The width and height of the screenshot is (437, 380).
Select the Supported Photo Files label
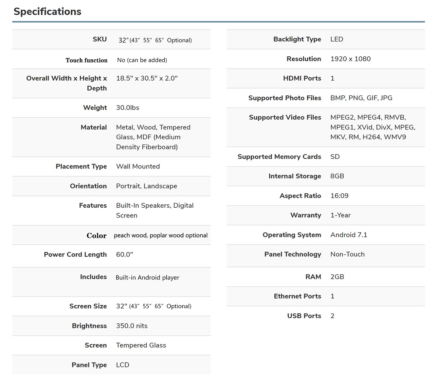click(284, 98)
